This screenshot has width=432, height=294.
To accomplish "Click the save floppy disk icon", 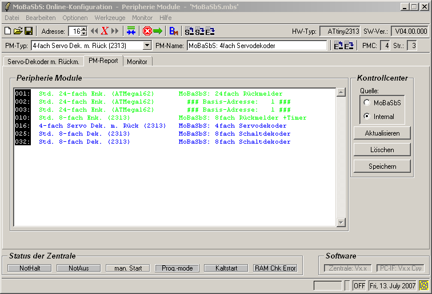I will [x=27, y=31].
